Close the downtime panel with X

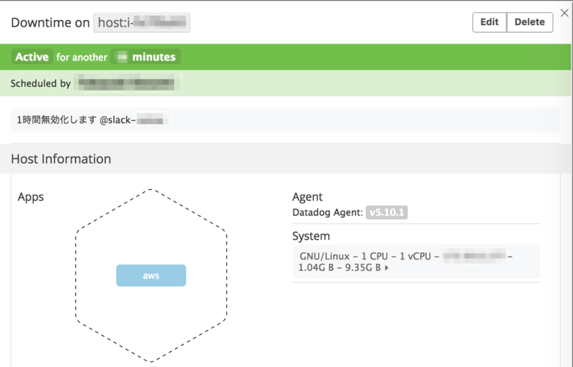[x=564, y=13]
